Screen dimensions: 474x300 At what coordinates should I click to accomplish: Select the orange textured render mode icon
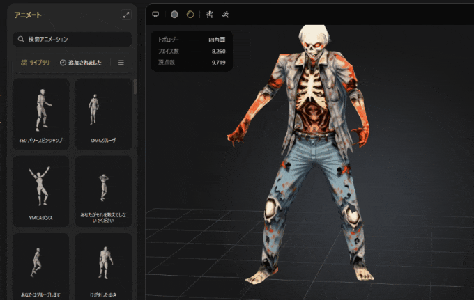[x=190, y=14]
